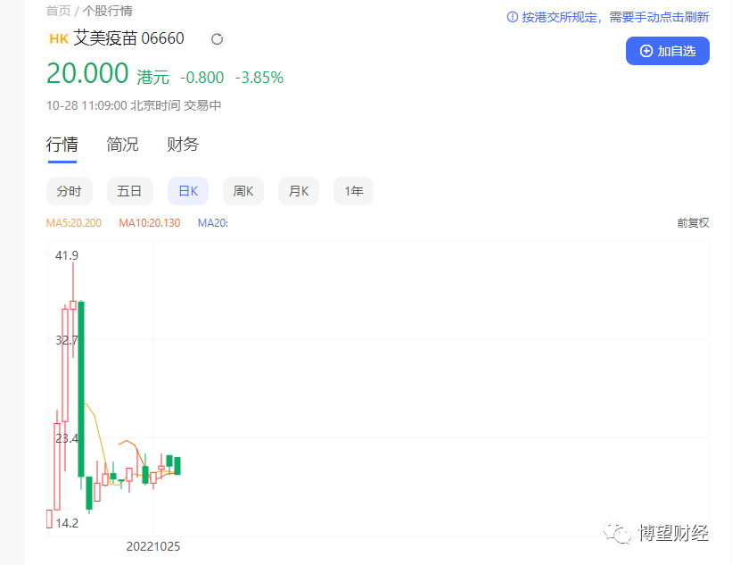Click the price change value -0.800
This screenshot has height=565, width=732.
[x=202, y=78]
